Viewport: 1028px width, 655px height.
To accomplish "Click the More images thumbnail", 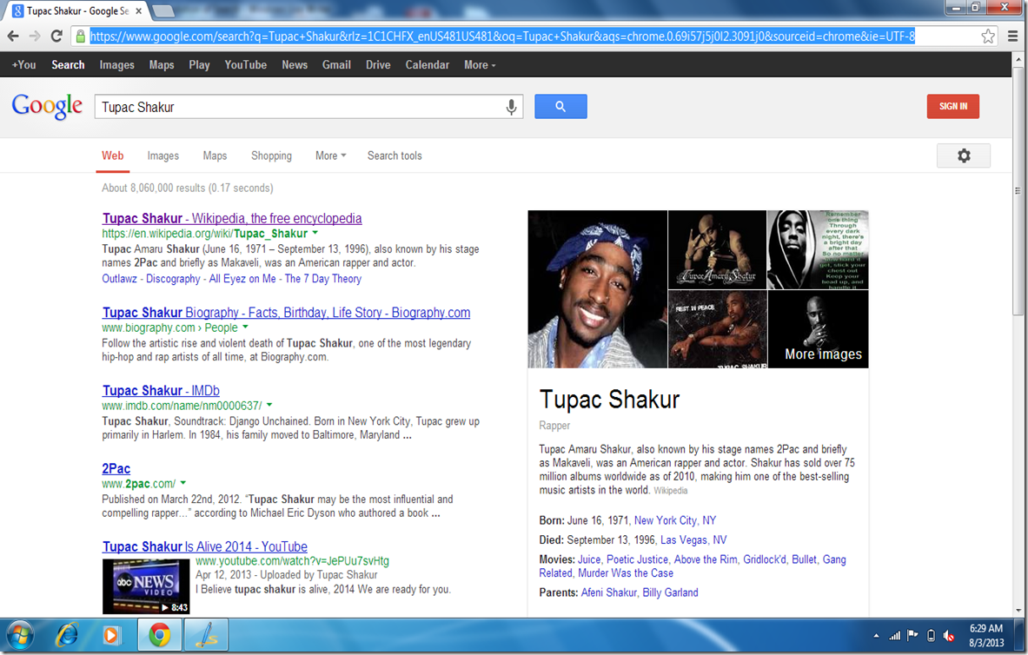I will point(819,330).
